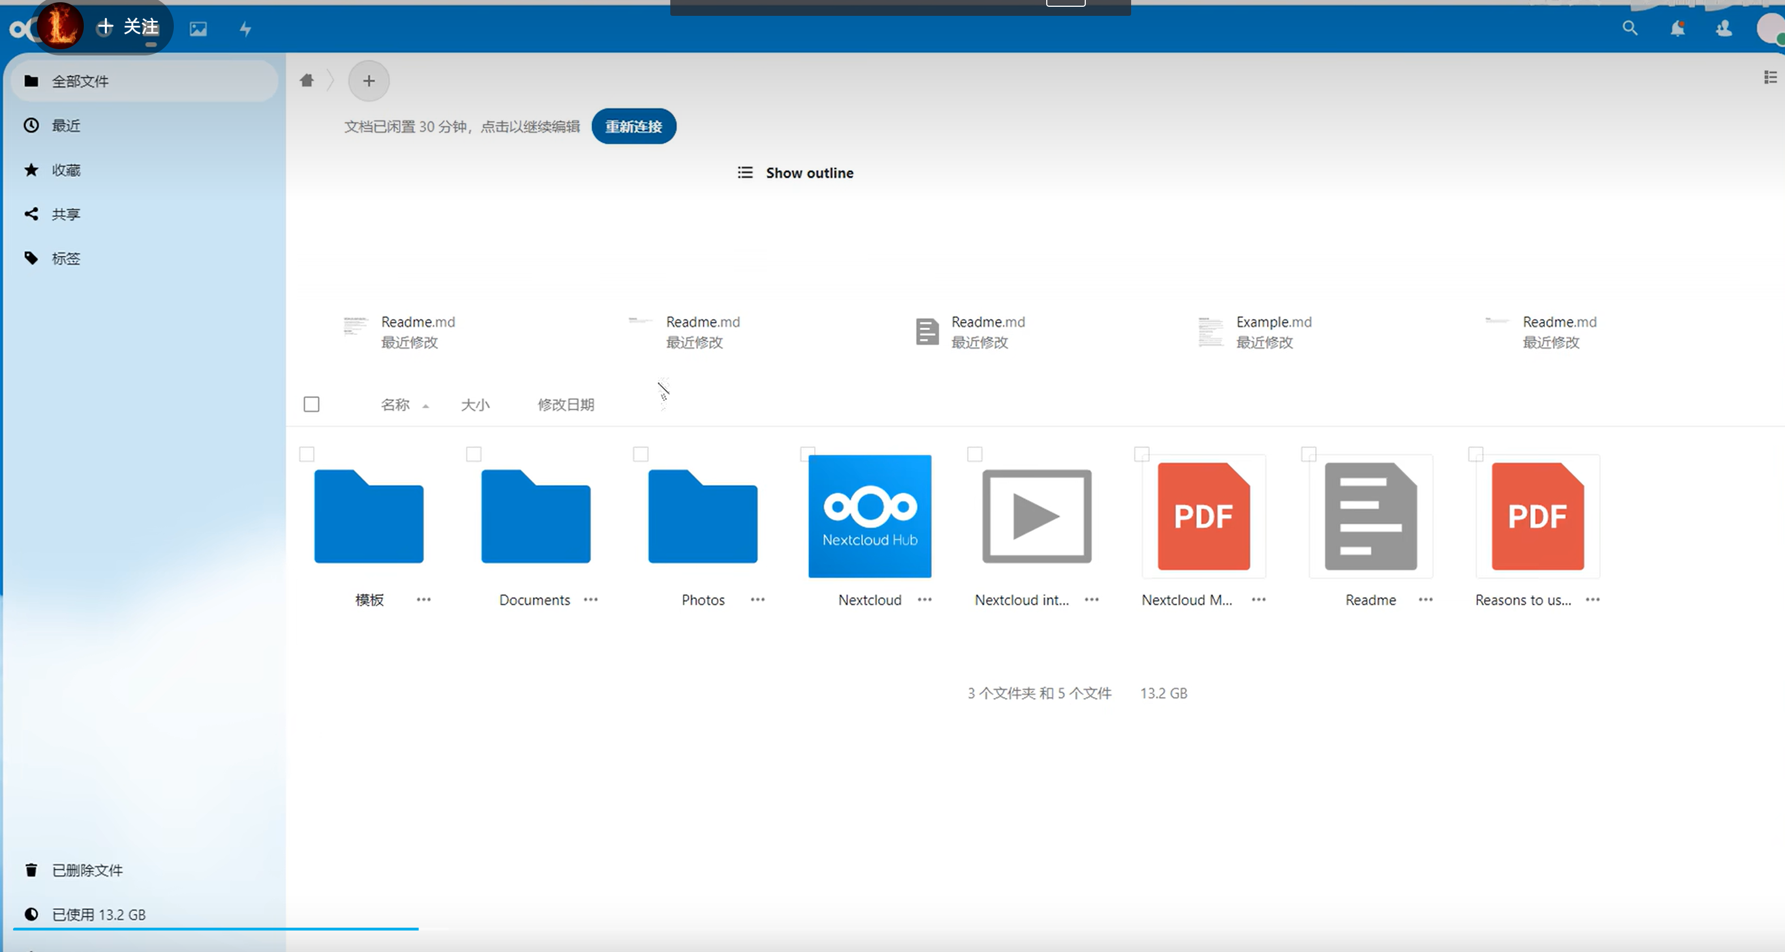Screen dimensions: 1785x952
Task: Open the Nextcloud intro video icon
Action: point(1037,516)
